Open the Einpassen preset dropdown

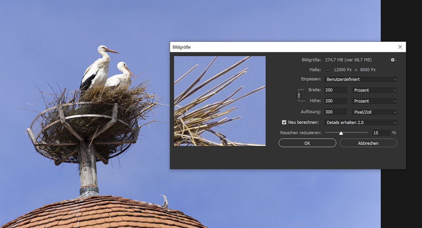[x=360, y=80]
